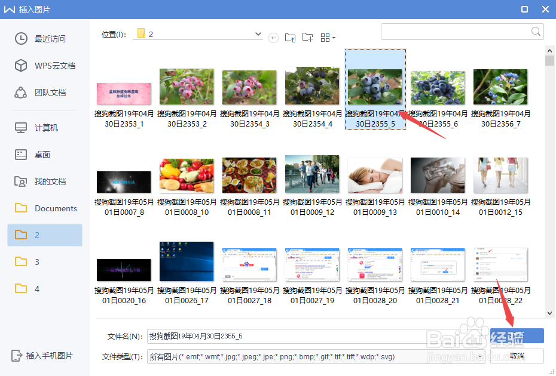Image resolution: width=556 pixels, height=376 pixels.
Task: Click the up-one-level folder icon
Action: pyautogui.click(x=291, y=37)
